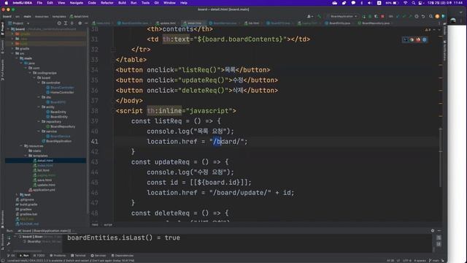This screenshot has height=263, width=467.
Task: Open the user account dropdown icon
Action: coord(309,16)
